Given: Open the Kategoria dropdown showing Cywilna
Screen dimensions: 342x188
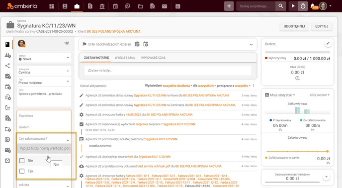Looking at the screenshot, I should click(x=44, y=71).
